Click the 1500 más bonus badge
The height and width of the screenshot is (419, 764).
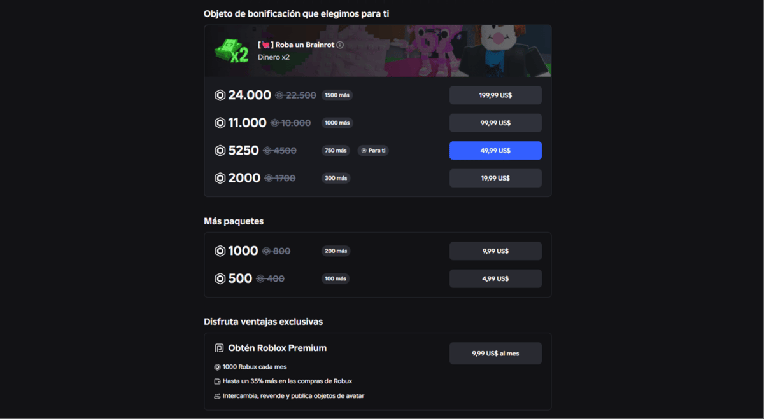click(x=337, y=95)
